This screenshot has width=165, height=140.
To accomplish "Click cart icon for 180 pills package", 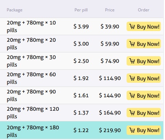I will pos(132,130).
